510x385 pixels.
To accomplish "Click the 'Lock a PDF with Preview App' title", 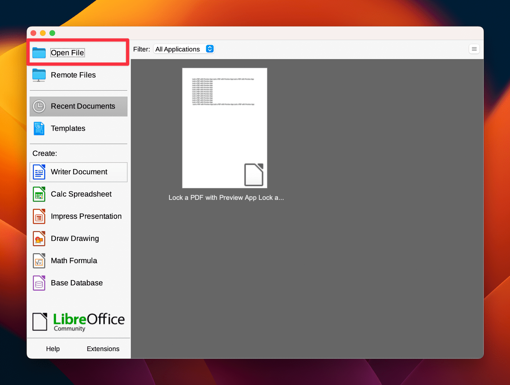I will pos(226,198).
